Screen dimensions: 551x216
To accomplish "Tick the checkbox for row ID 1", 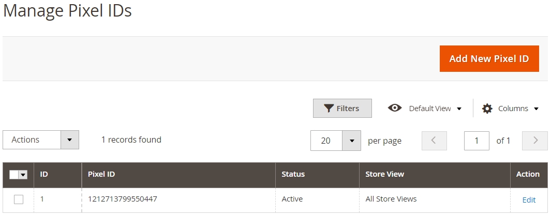I will [19, 199].
